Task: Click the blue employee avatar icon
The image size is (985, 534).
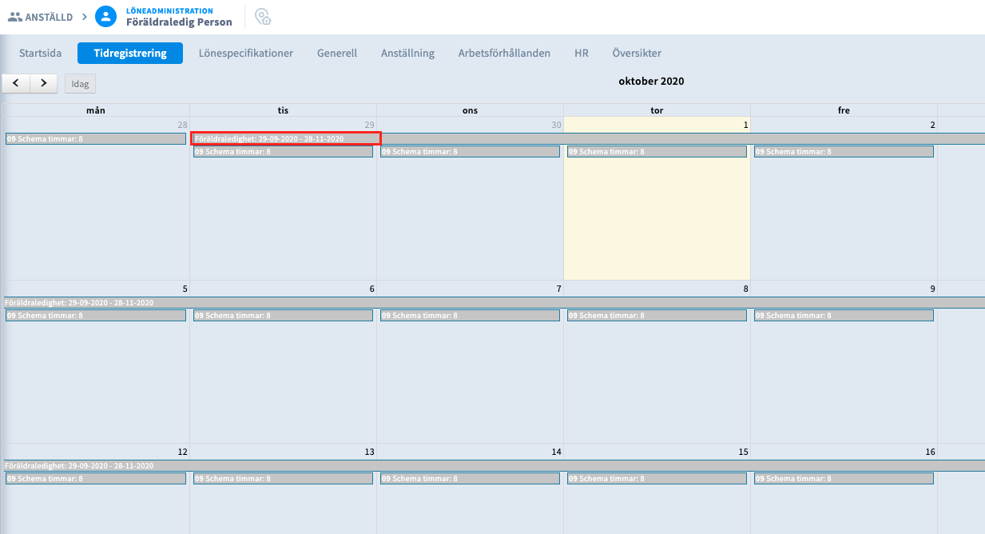Action: 105,16
